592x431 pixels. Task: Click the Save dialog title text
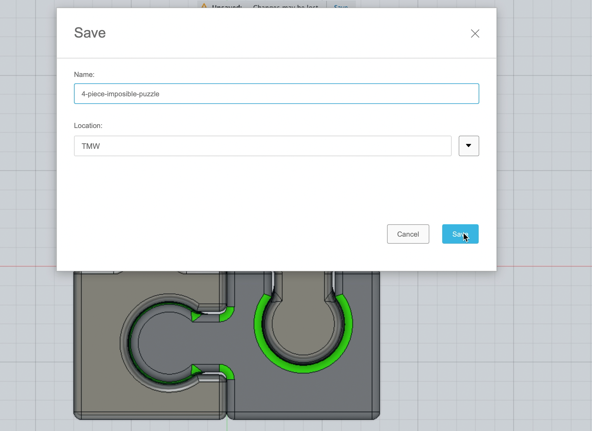[x=90, y=33]
